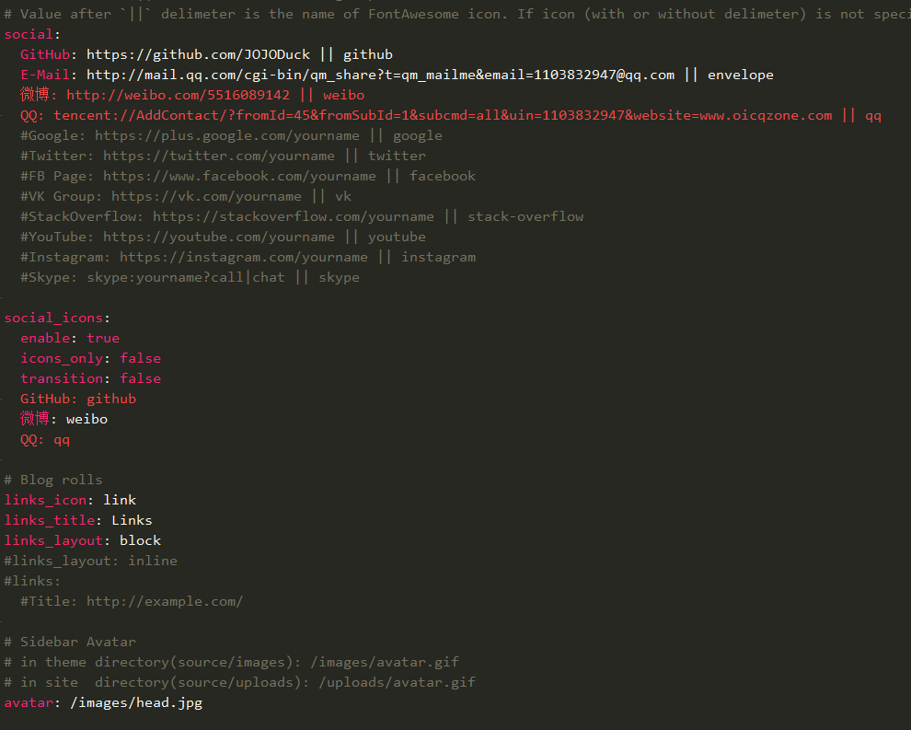Image resolution: width=911 pixels, height=730 pixels.
Task: Click the 'false' value of icons_only
Action: (140, 358)
